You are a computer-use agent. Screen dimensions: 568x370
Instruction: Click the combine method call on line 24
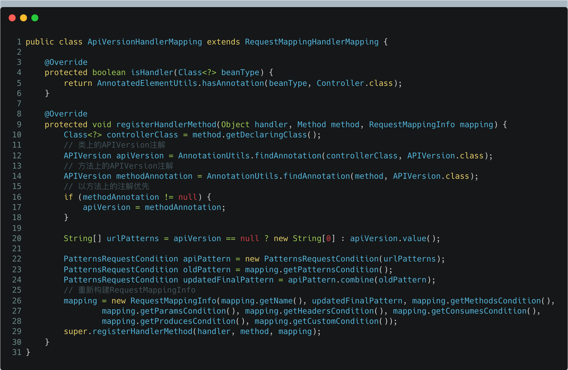point(357,280)
